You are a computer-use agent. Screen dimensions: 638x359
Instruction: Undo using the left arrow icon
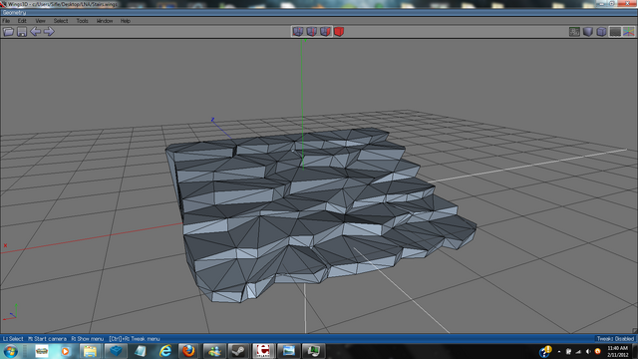tap(36, 31)
